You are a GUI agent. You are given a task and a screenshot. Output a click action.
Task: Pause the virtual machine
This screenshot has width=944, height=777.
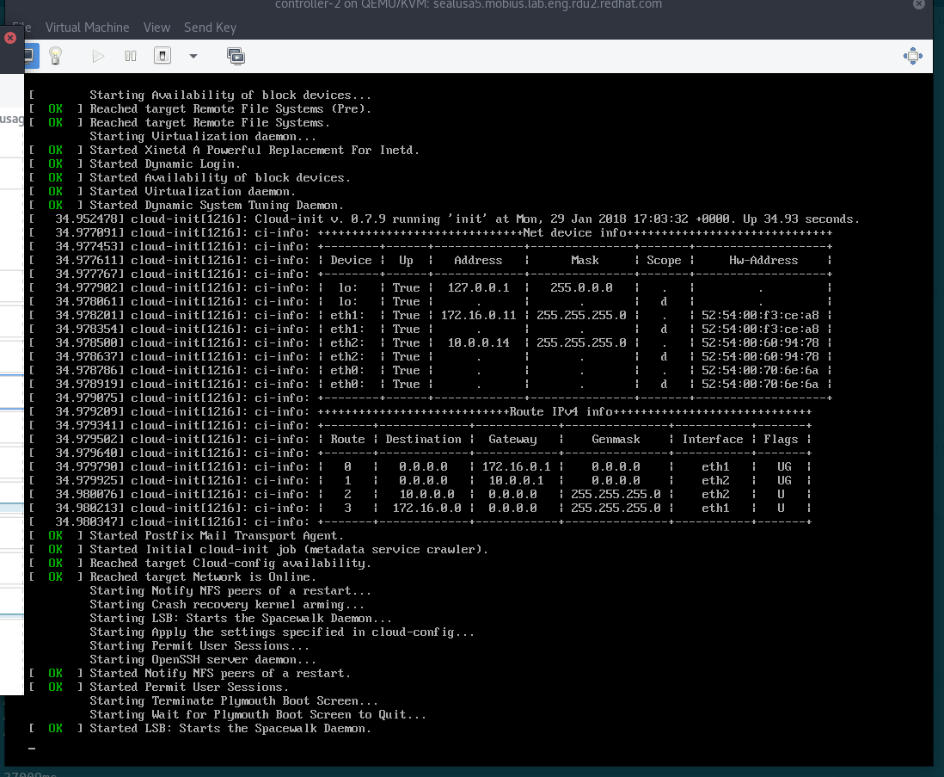coord(130,57)
